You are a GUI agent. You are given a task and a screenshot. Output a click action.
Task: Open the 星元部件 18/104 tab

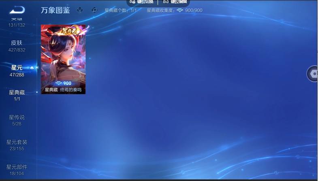point(17,170)
